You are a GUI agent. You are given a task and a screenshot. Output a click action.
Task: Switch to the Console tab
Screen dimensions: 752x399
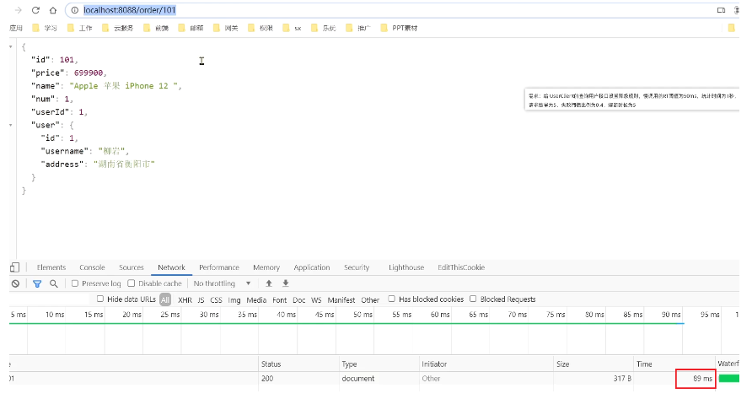click(x=92, y=267)
